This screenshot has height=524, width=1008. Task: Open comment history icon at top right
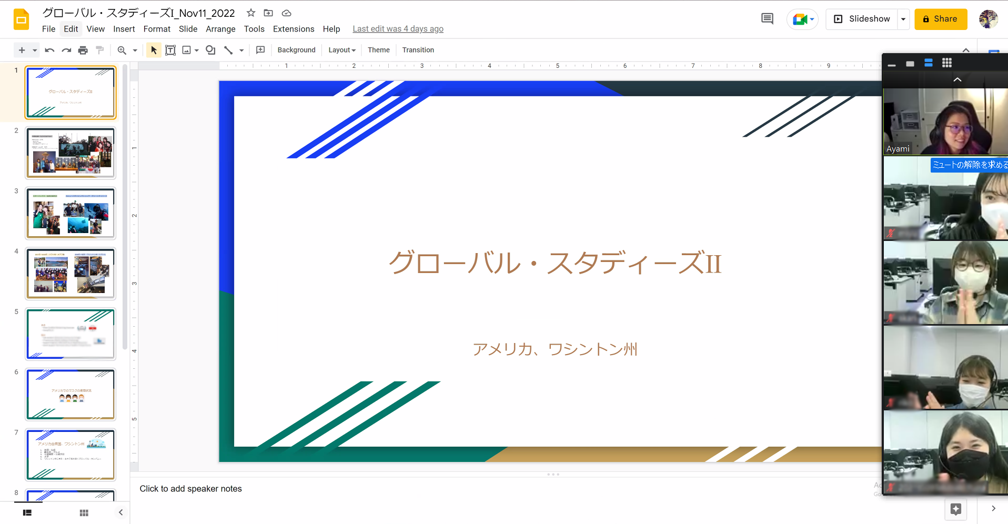767,19
